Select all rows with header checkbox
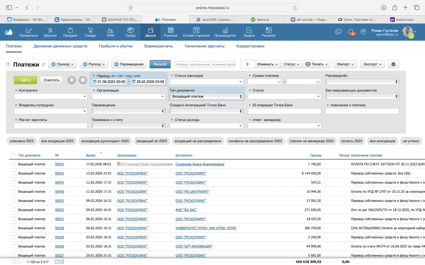Viewport: 425px width, 265px height. click(x=14, y=155)
